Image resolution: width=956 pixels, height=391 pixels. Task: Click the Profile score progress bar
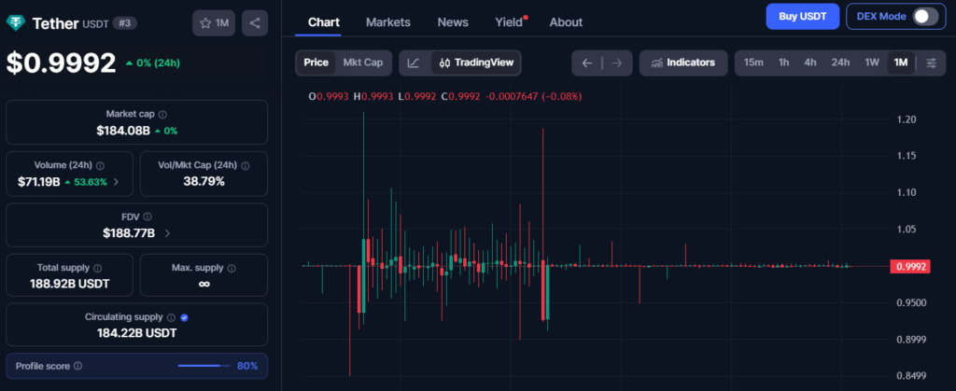(x=204, y=366)
